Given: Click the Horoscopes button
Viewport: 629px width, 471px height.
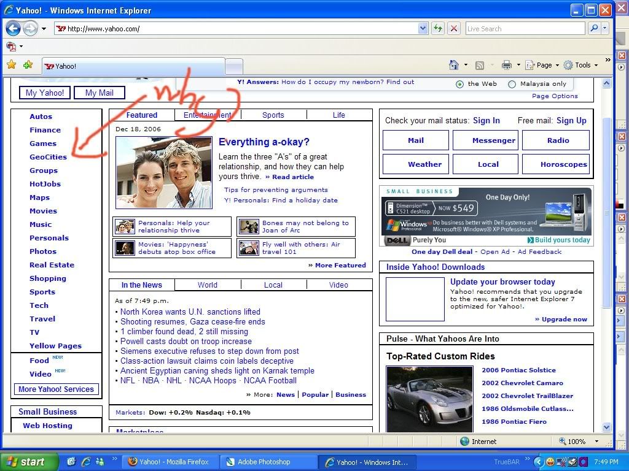Looking at the screenshot, I should coord(555,164).
